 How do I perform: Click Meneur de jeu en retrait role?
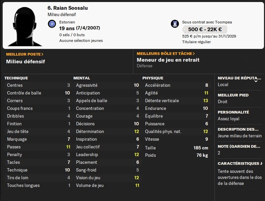click(x=168, y=60)
